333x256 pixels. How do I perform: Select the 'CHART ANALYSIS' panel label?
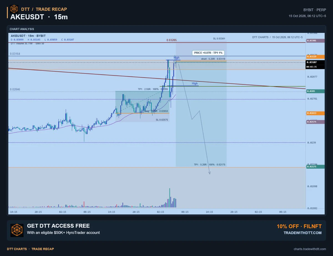point(22,29)
